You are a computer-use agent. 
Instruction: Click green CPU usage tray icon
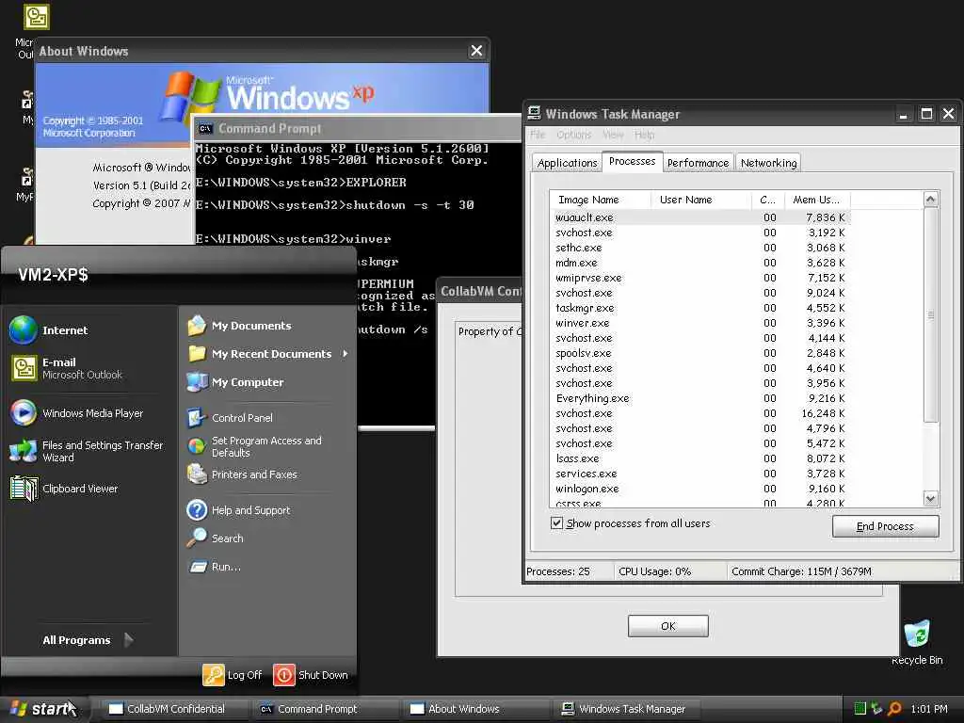[860, 709]
